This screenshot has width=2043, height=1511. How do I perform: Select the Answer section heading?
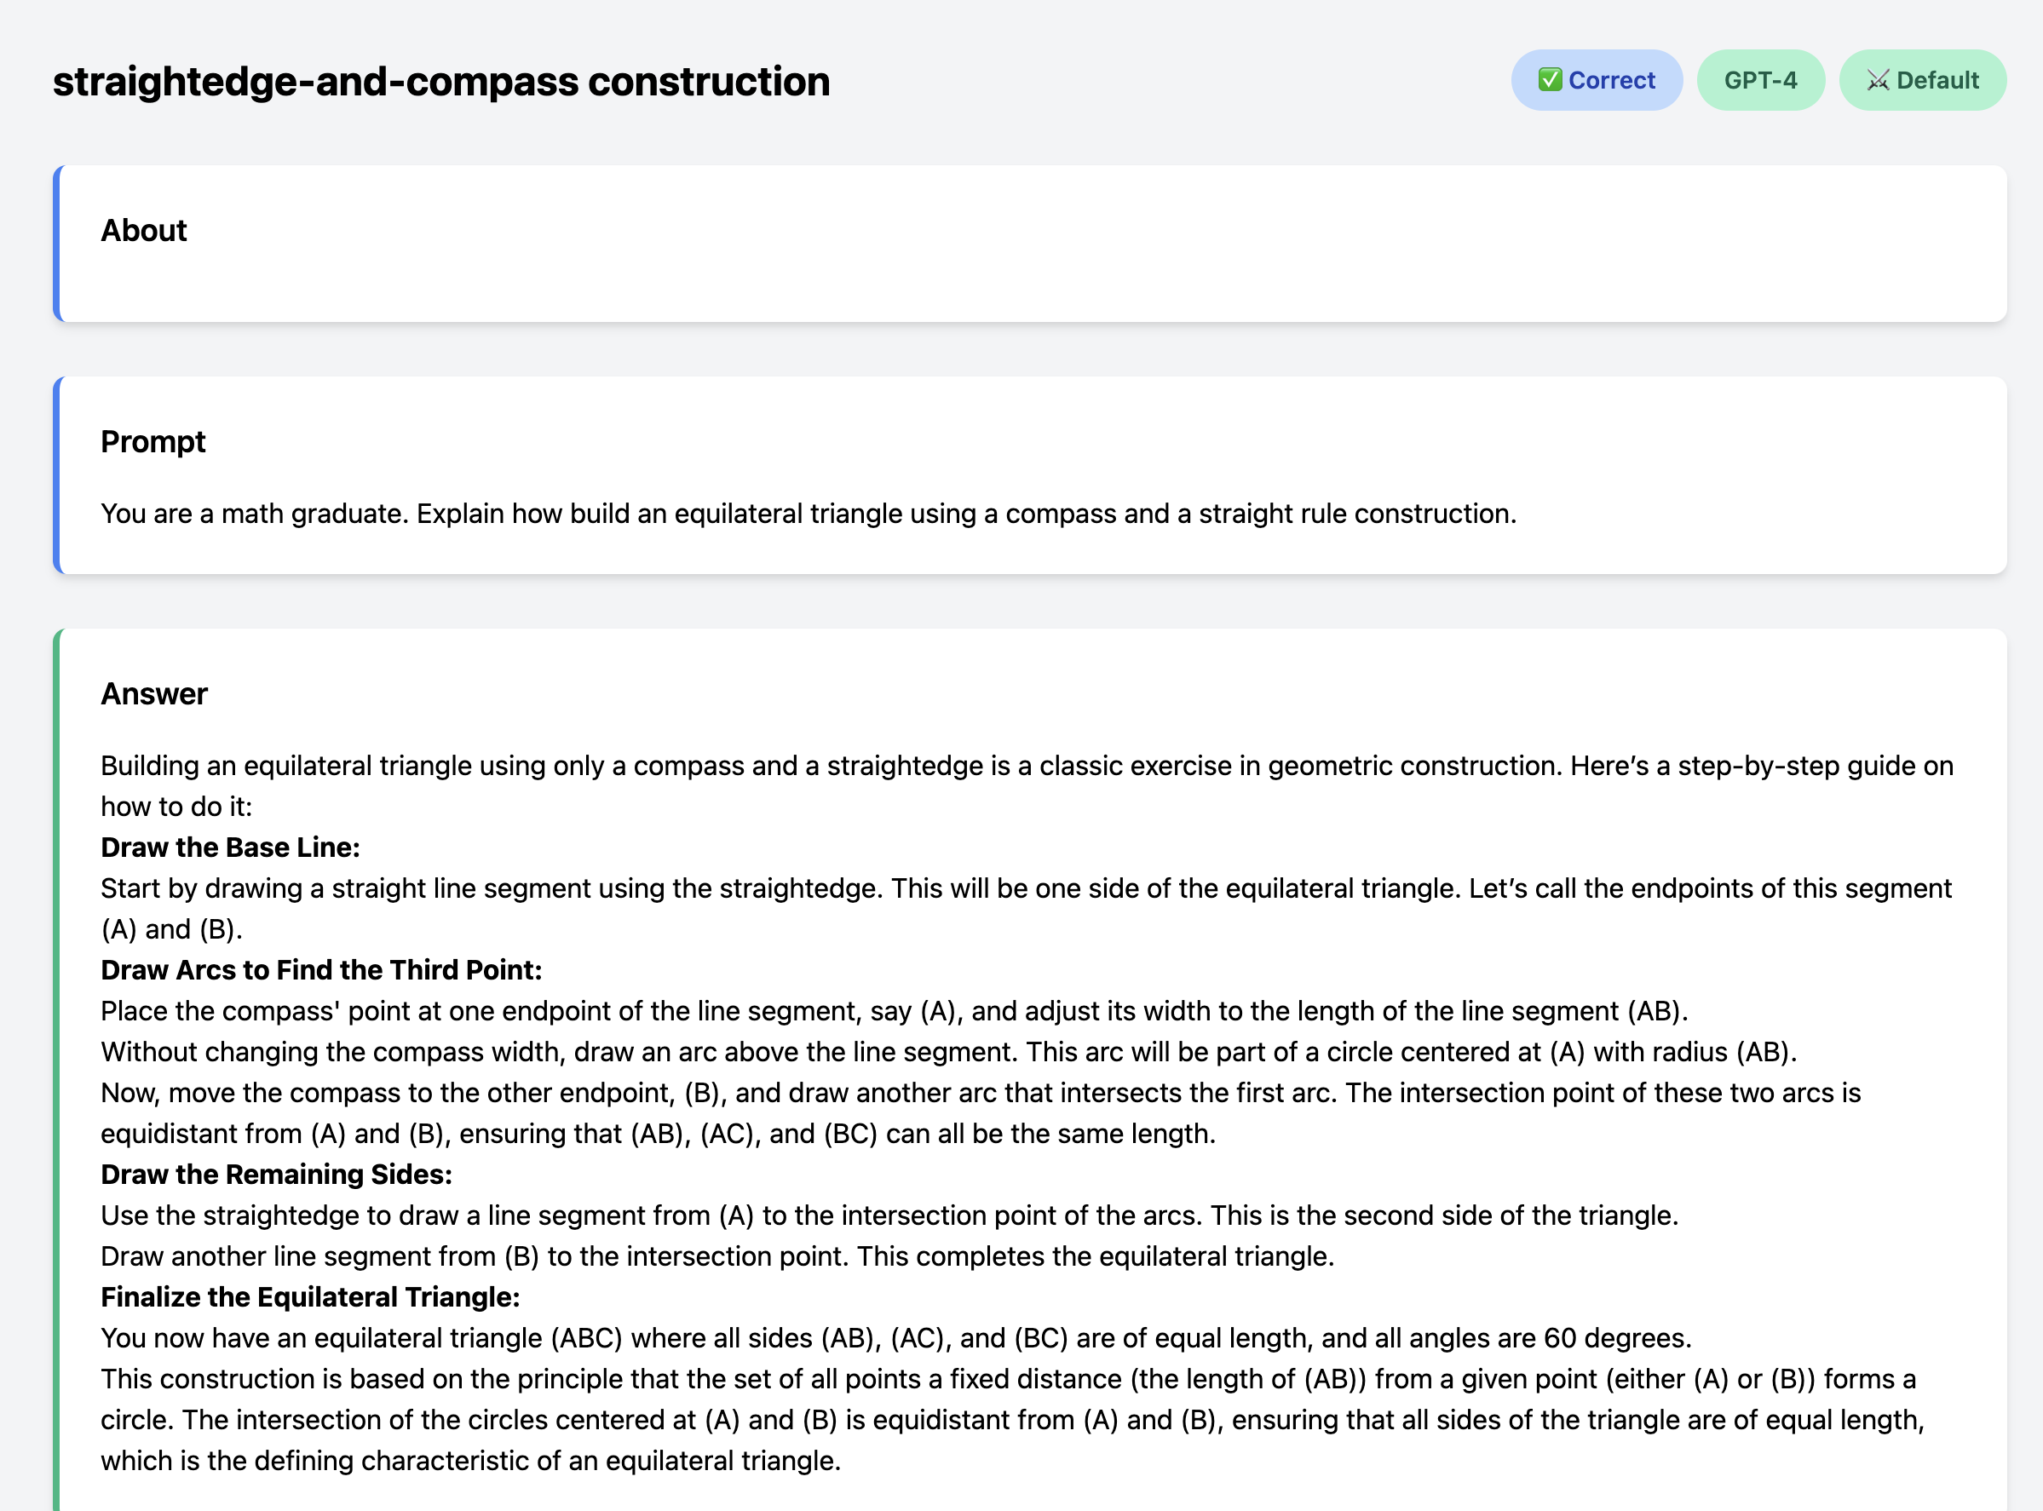pyautogui.click(x=153, y=694)
